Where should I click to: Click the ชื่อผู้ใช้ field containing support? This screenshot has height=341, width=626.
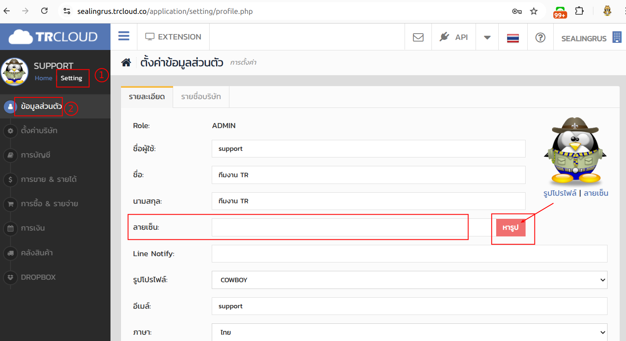368,149
